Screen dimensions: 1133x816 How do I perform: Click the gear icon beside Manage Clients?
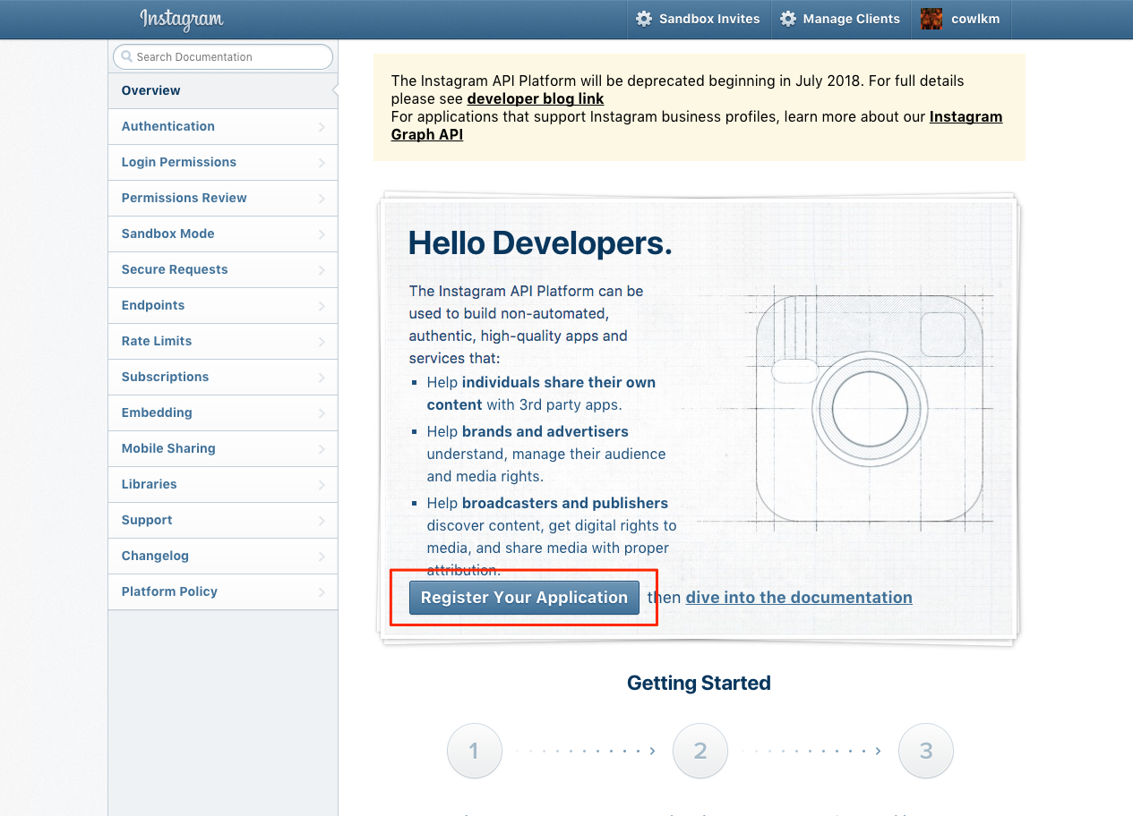[788, 19]
